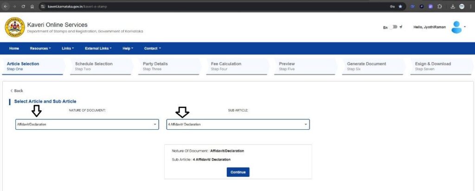Click the user profile avatar icon
Viewport: 475px width, 191px height.
coord(456,27)
